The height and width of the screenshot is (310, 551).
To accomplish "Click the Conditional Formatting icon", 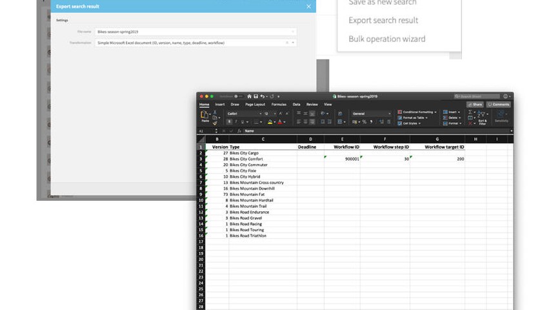I will (x=400, y=112).
